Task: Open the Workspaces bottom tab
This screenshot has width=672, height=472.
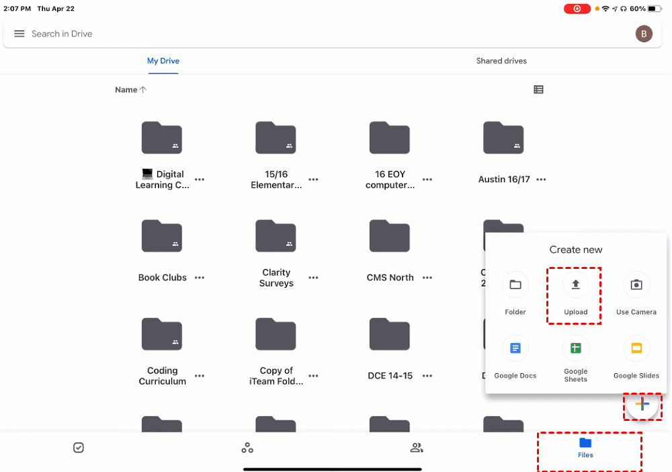Action: point(247,448)
